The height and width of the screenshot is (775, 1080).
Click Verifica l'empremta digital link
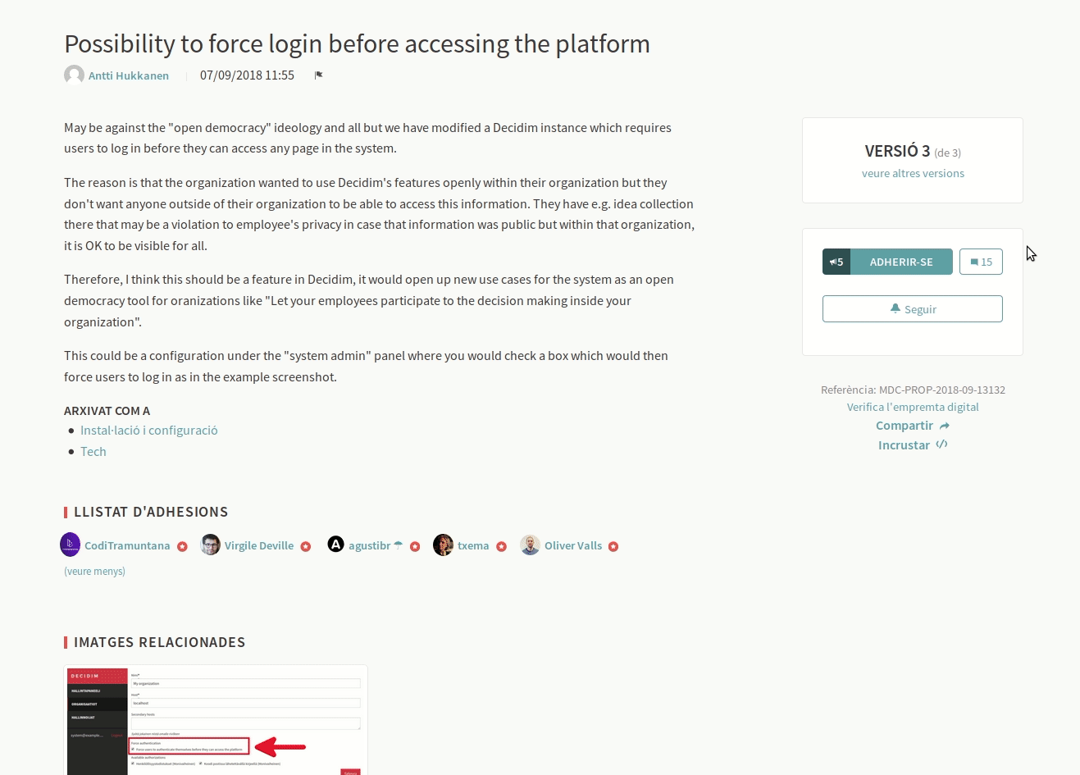pyautogui.click(x=913, y=407)
